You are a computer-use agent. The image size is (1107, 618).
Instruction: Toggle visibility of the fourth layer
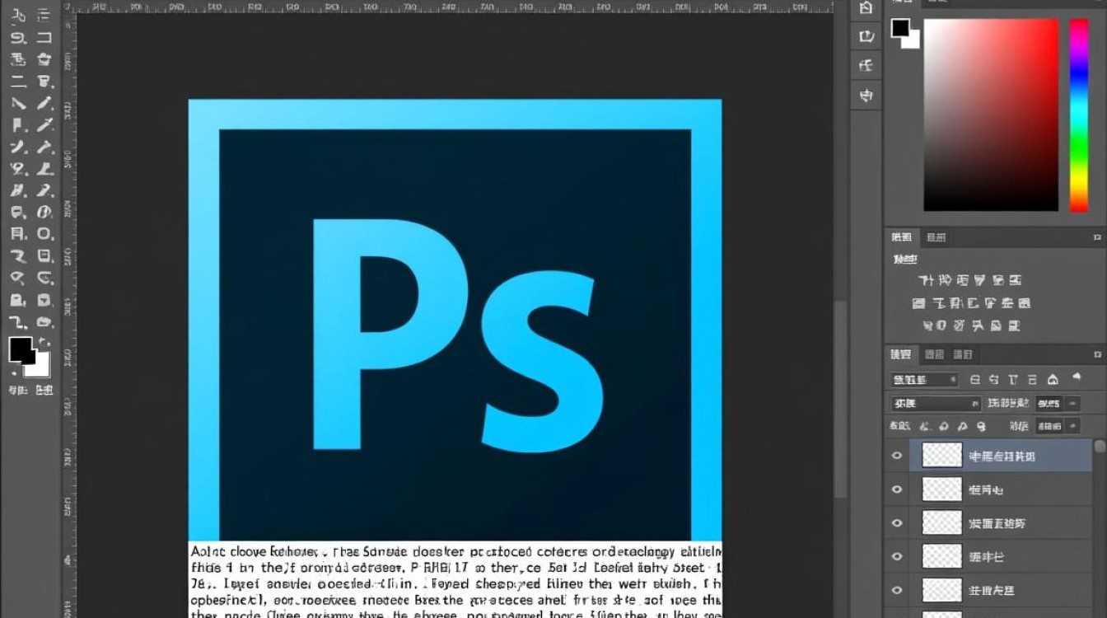[x=897, y=556]
